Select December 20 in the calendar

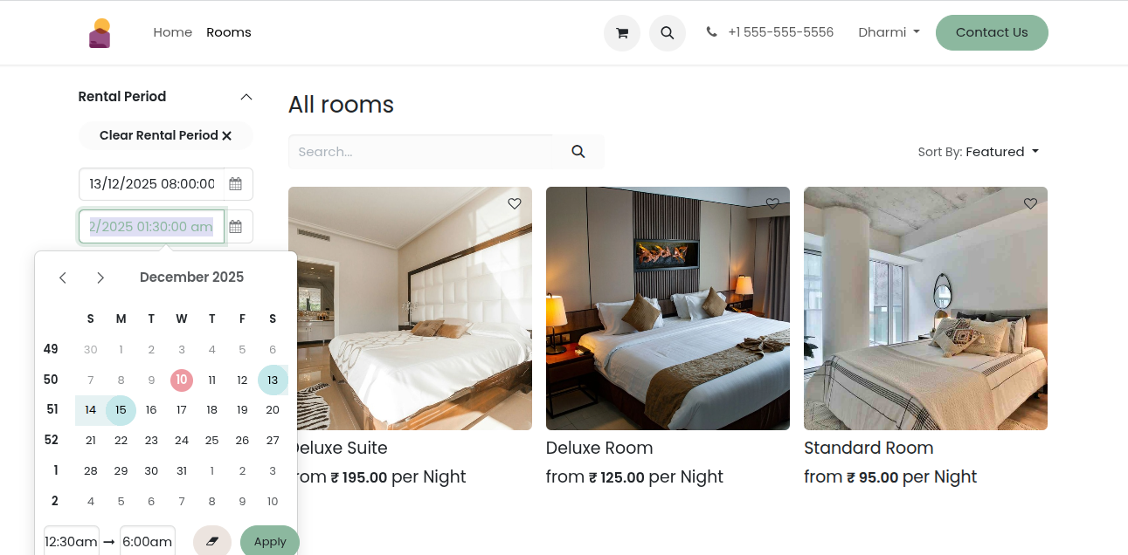pos(273,410)
